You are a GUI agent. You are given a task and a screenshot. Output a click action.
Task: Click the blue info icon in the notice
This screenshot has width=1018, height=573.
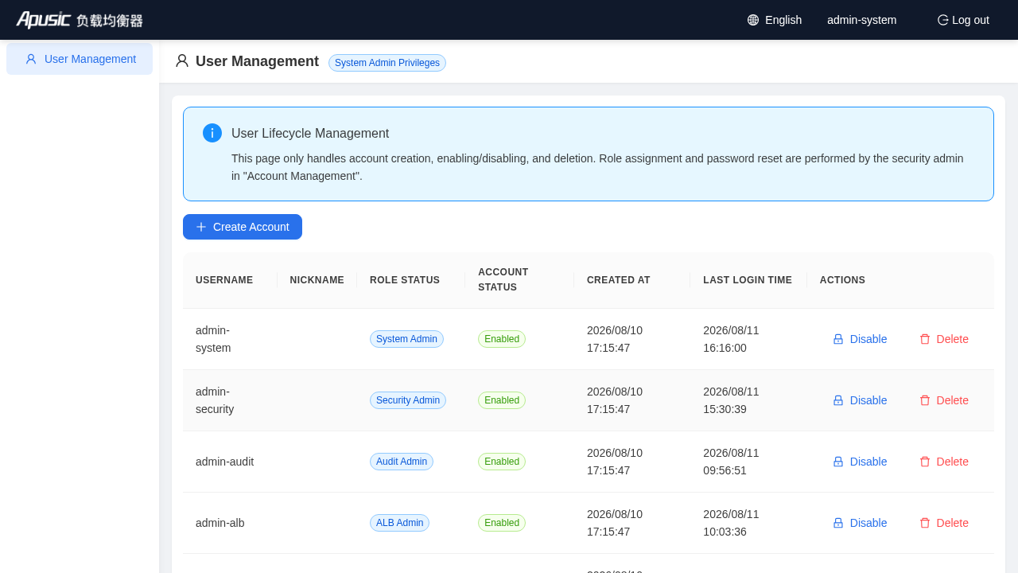212,133
